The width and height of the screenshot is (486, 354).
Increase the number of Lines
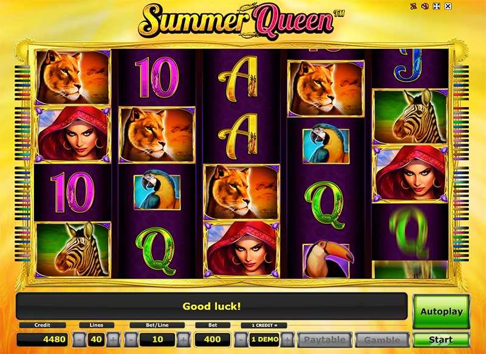click(113, 339)
